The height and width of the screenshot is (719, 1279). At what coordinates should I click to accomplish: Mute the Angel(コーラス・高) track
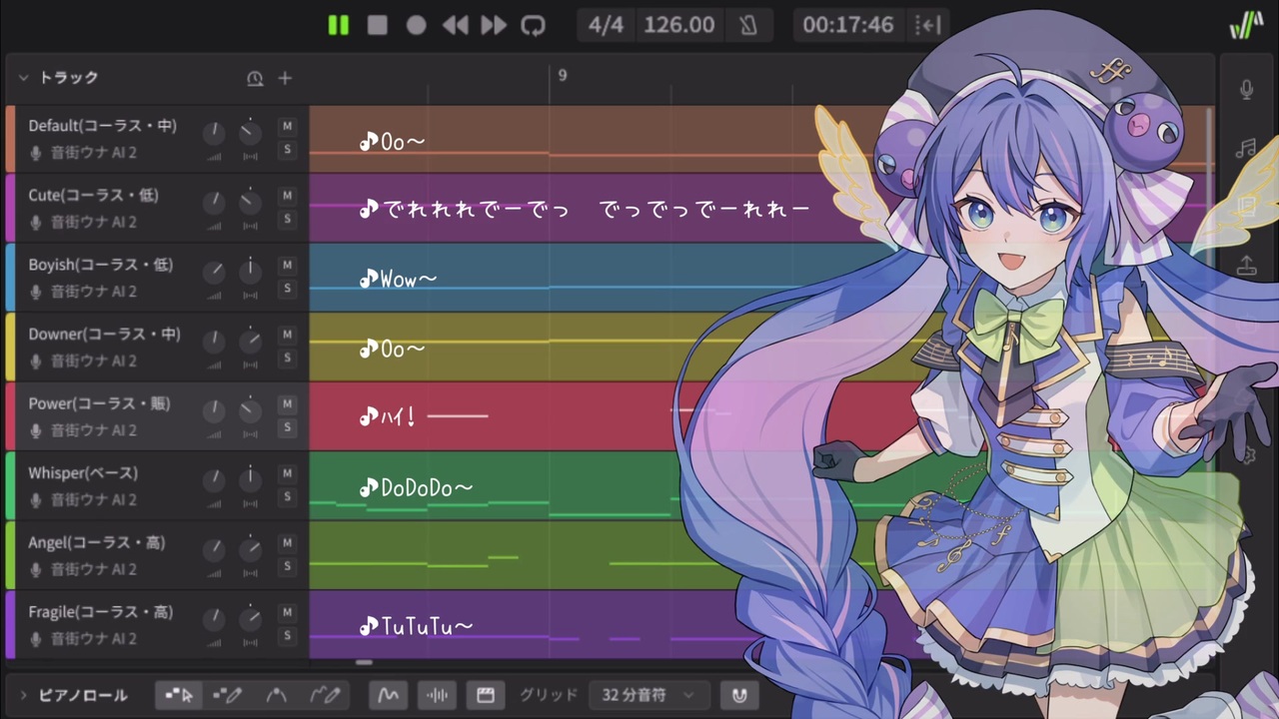[287, 543]
